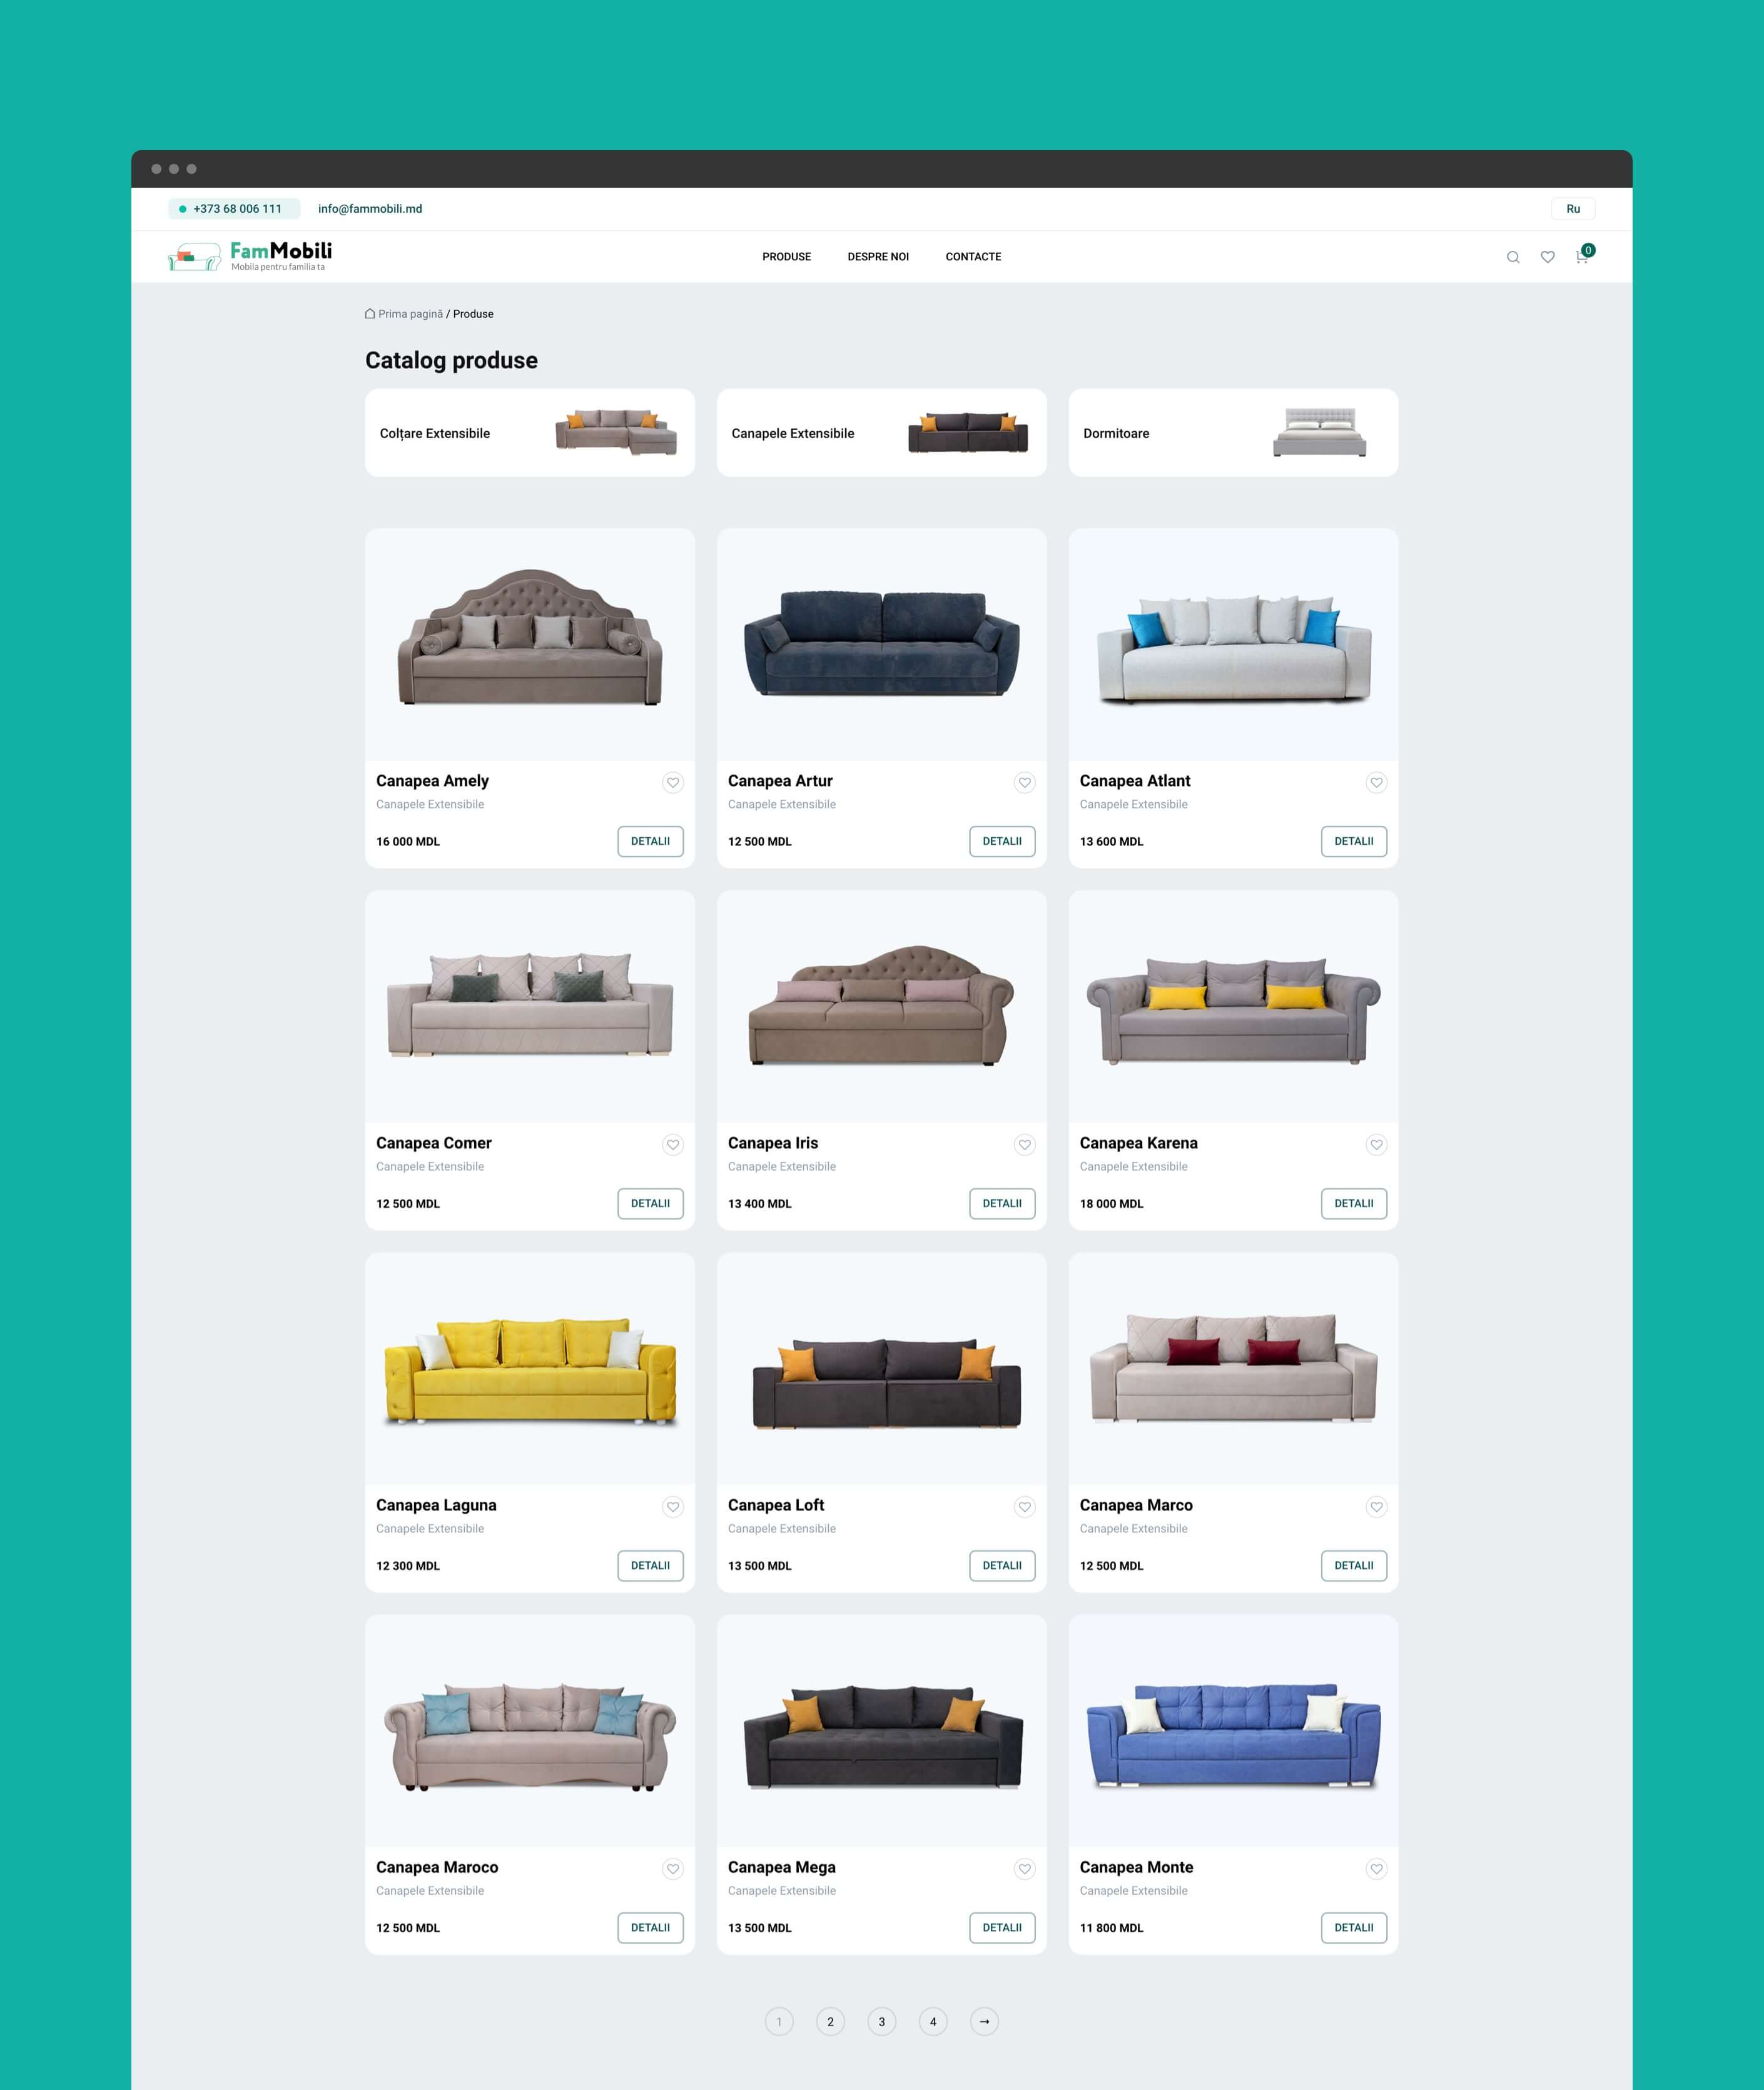Open wishlist heart icon in header
The height and width of the screenshot is (2090, 1764).
tap(1547, 257)
